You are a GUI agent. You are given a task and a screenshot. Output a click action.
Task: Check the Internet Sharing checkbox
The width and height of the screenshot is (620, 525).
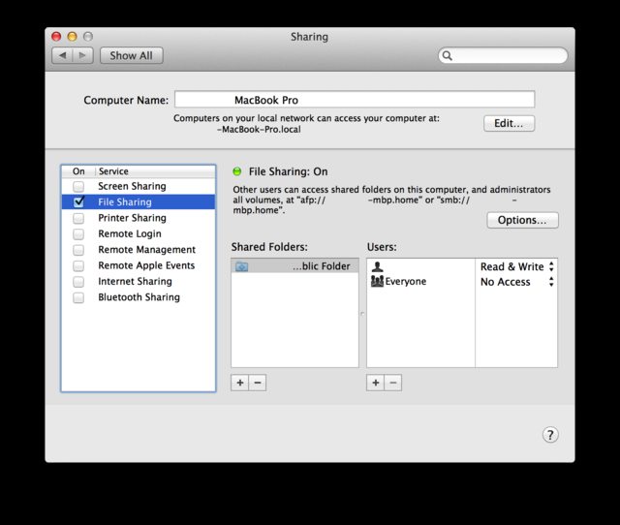[78, 282]
